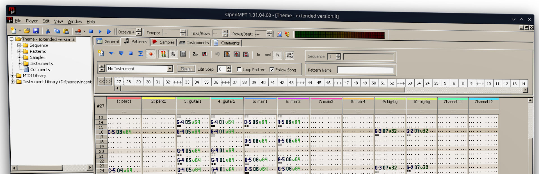Click the pattern properties question-mark icon
This screenshot has width=539, height=174.
pyautogui.click(x=227, y=54)
